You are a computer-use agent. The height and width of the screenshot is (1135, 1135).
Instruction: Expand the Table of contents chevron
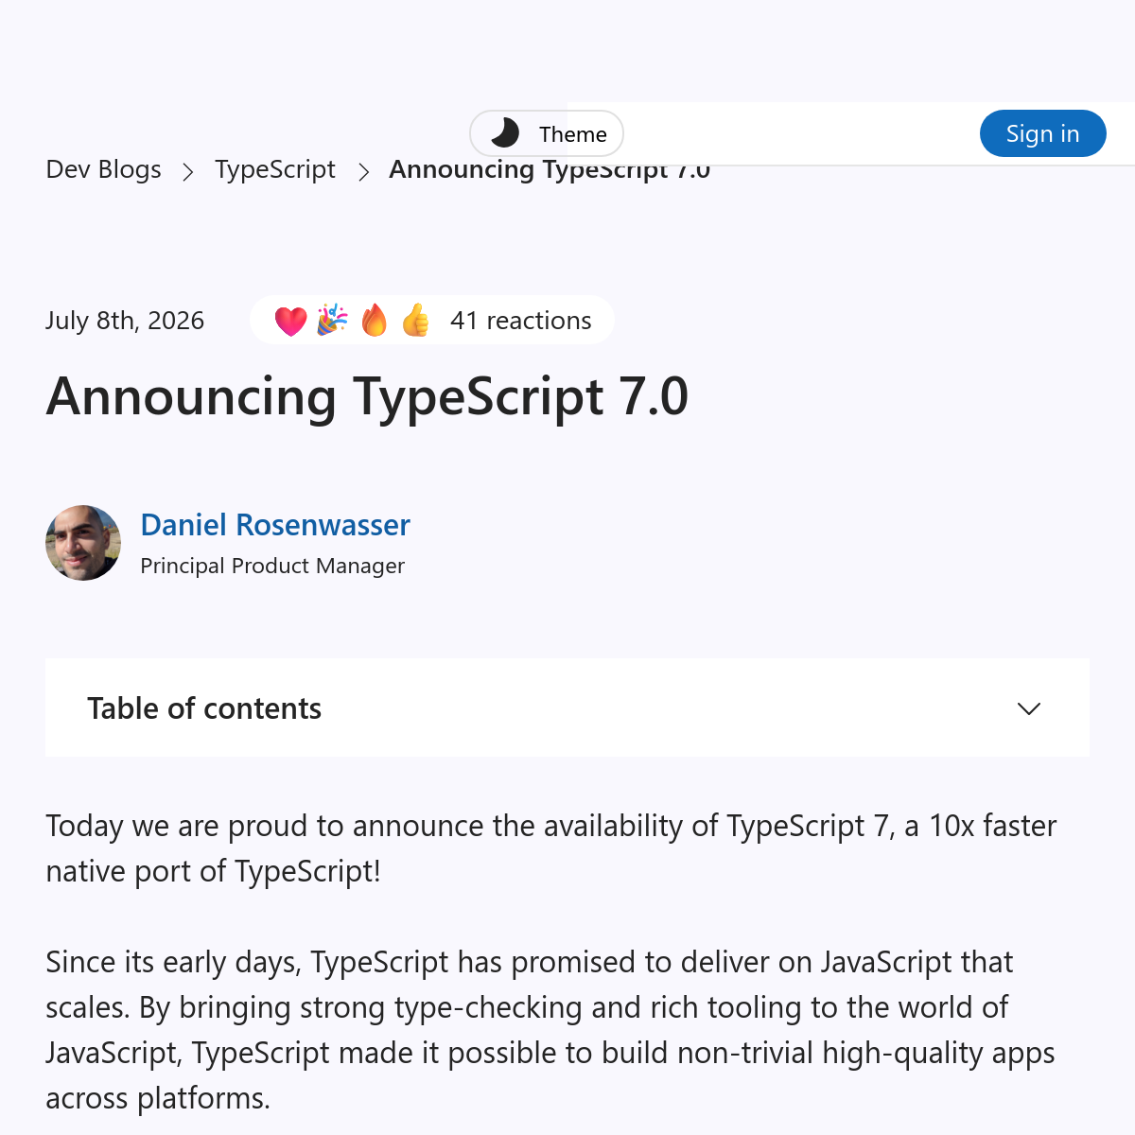(x=1029, y=708)
